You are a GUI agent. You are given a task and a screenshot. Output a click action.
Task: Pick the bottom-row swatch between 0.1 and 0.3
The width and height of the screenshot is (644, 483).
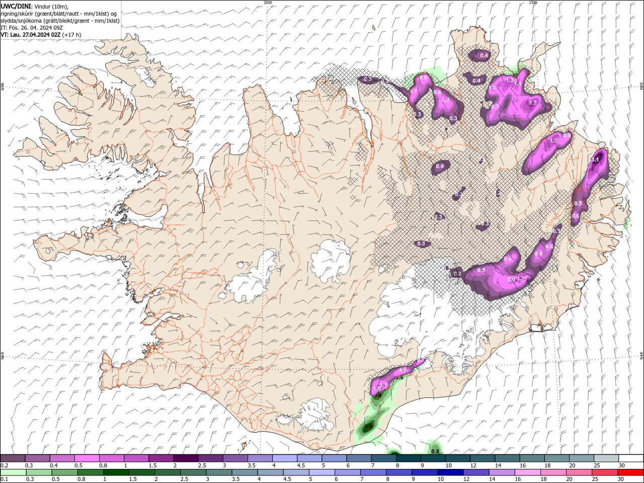13,472
